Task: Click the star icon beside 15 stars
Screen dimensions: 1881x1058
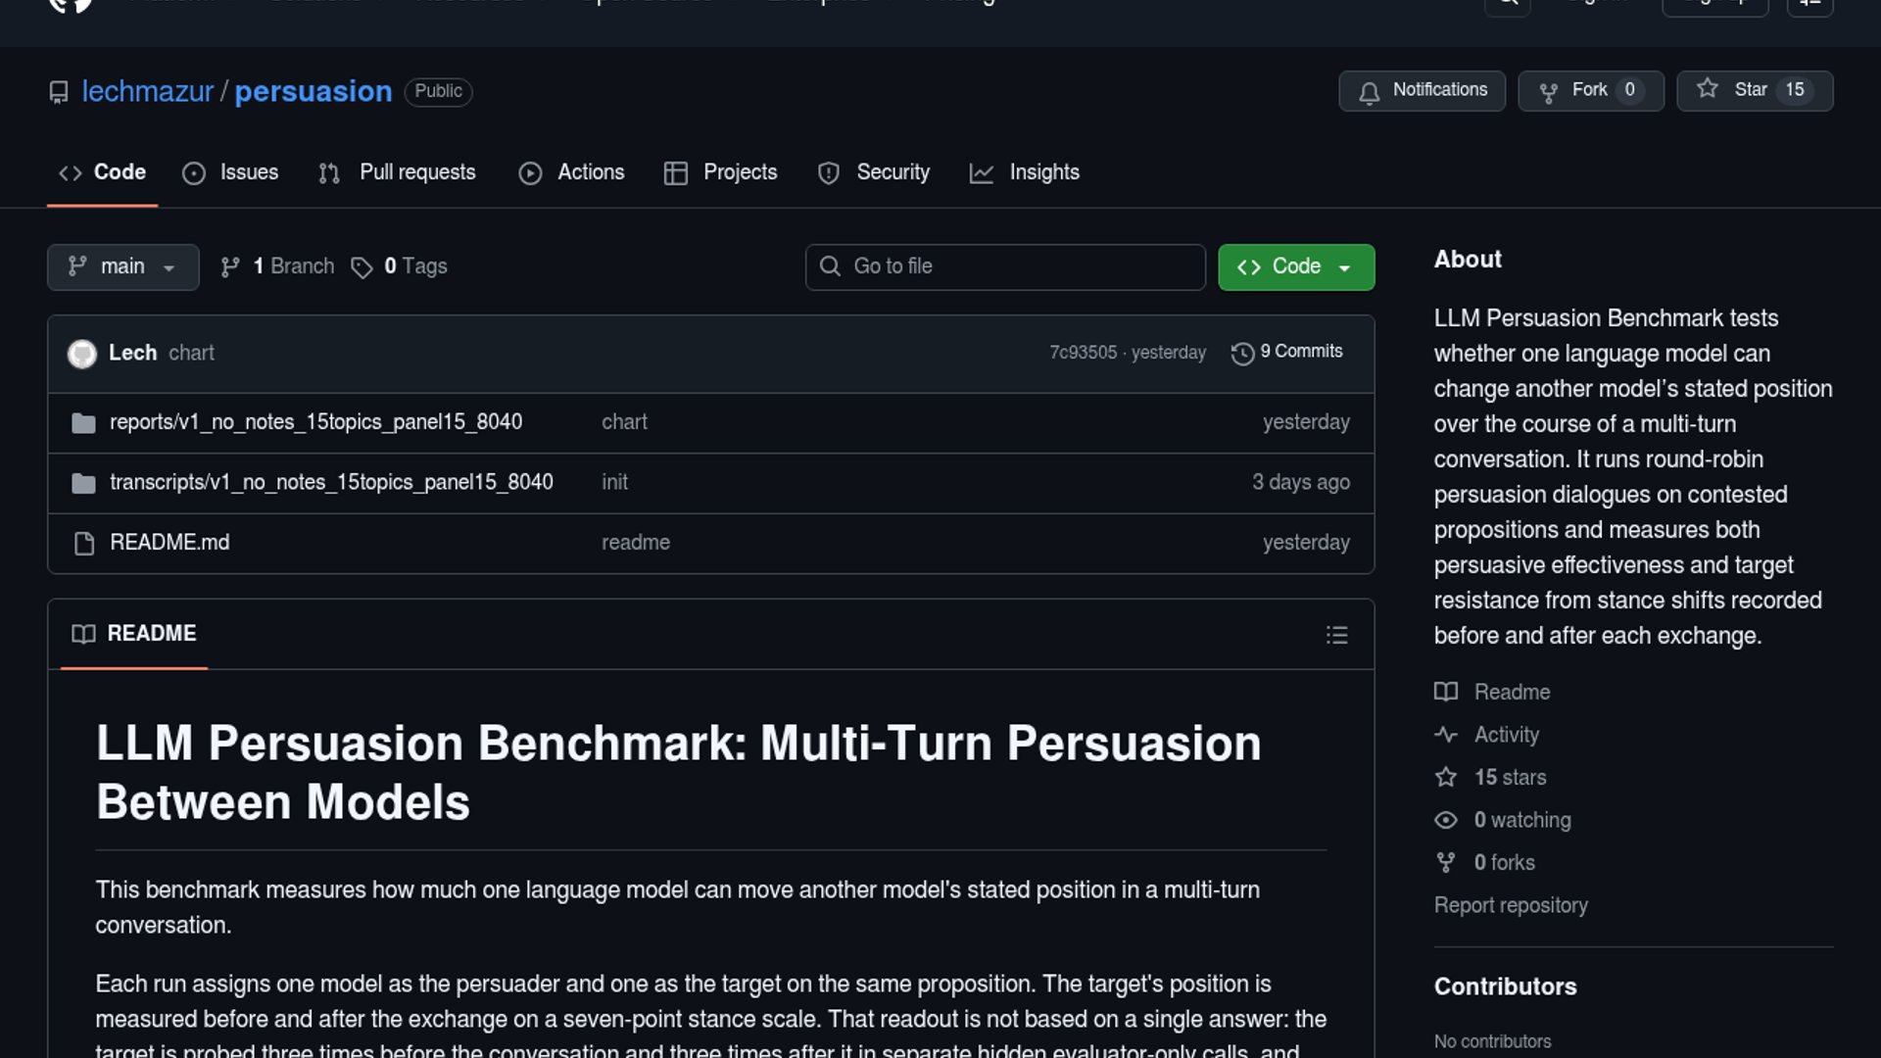Action: click(x=1446, y=778)
